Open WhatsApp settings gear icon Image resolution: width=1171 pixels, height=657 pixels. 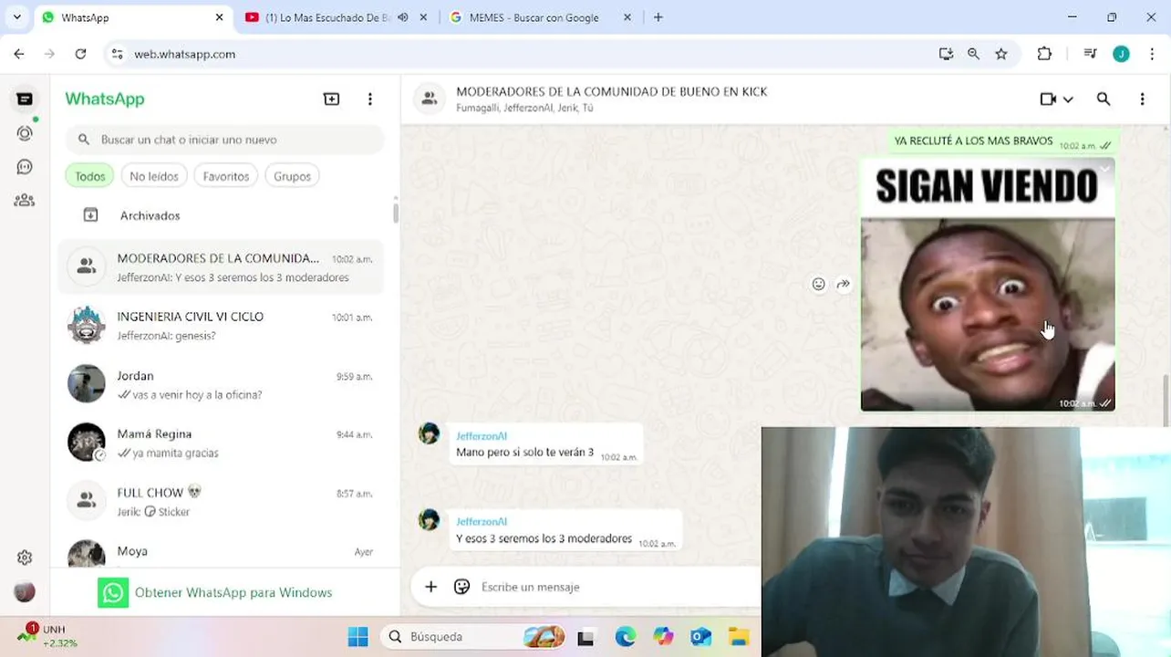pyautogui.click(x=25, y=558)
